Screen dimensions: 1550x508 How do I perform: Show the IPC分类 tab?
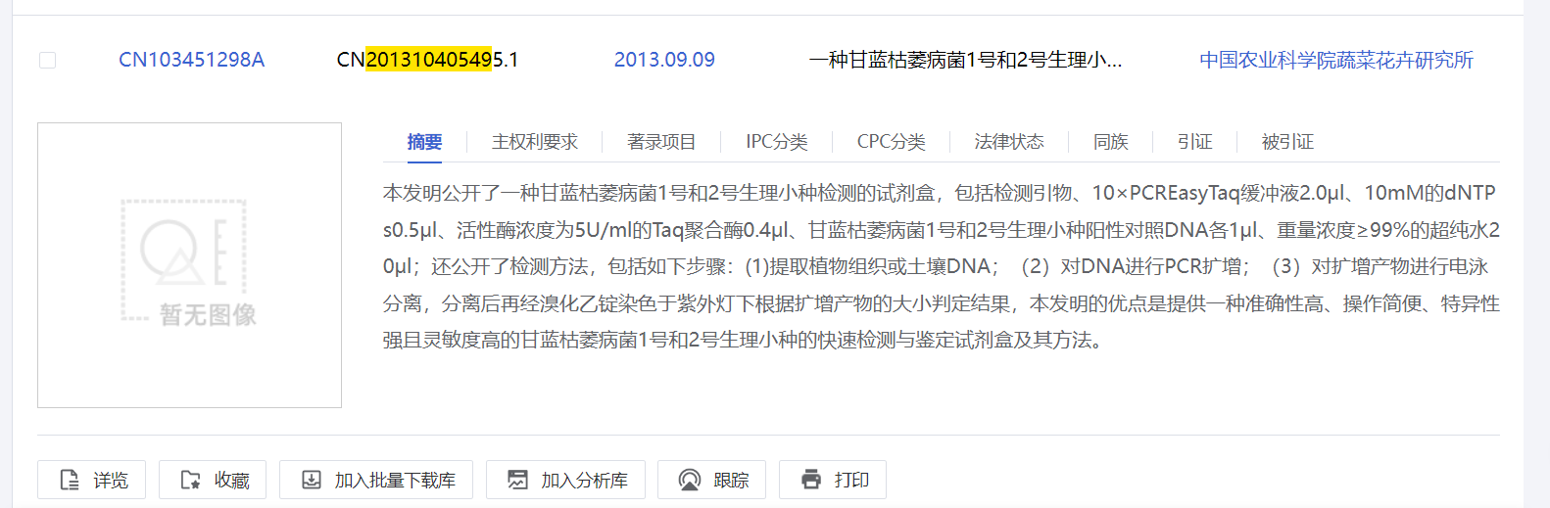coord(776,142)
